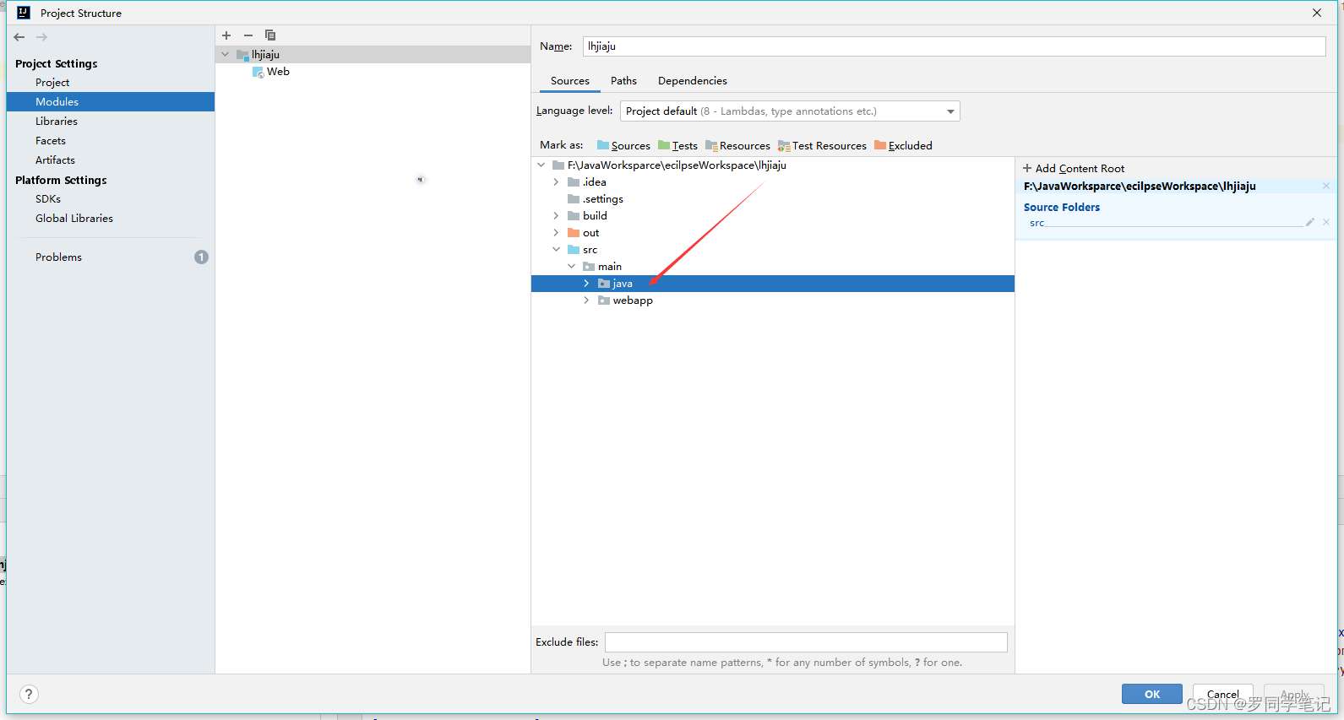1344x720 pixels.
Task: Click Add Content Root
Action: tap(1074, 169)
